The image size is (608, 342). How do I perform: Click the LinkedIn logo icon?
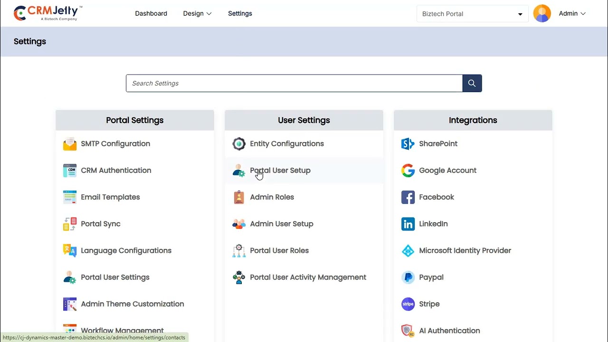(x=408, y=224)
